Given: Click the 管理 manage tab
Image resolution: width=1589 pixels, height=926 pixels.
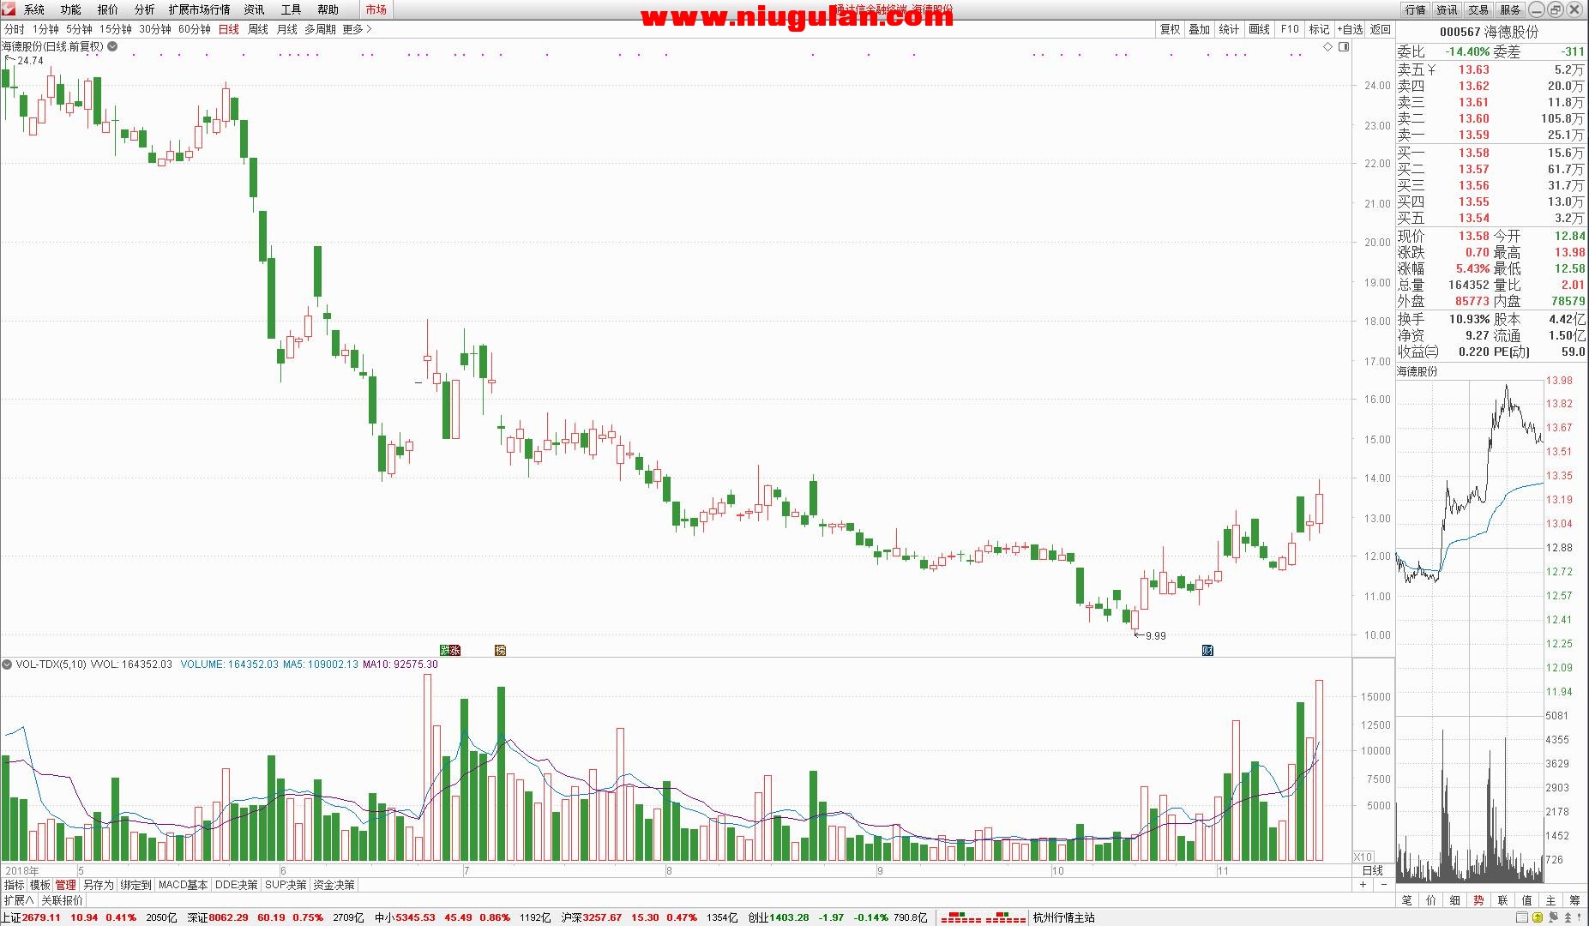Looking at the screenshot, I should [x=66, y=885].
